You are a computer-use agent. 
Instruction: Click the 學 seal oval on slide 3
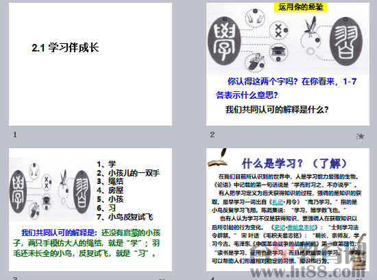[x=18, y=191]
